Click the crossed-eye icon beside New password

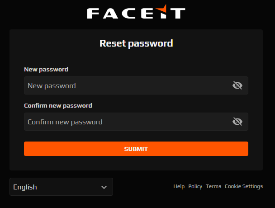[237, 85]
